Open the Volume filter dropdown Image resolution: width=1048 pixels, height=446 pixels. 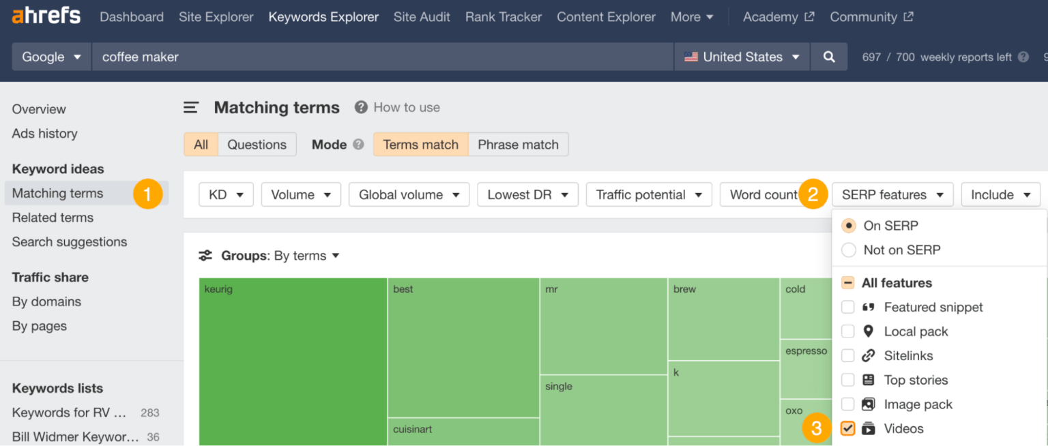click(301, 194)
